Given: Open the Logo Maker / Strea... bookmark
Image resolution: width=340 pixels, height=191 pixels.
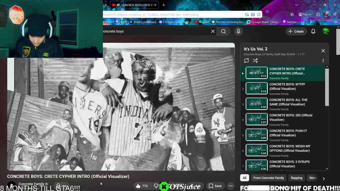Looking at the screenshot, I should (263, 22).
